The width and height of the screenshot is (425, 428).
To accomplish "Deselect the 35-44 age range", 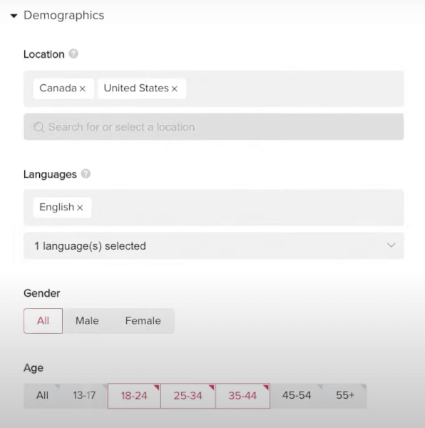I will tap(242, 396).
